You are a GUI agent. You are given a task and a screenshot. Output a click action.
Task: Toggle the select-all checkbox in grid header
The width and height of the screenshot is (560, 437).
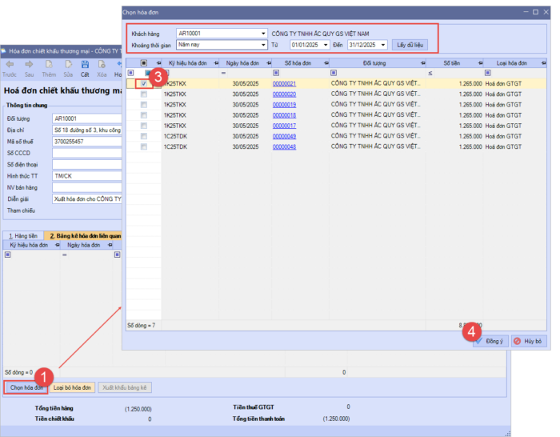(x=144, y=62)
